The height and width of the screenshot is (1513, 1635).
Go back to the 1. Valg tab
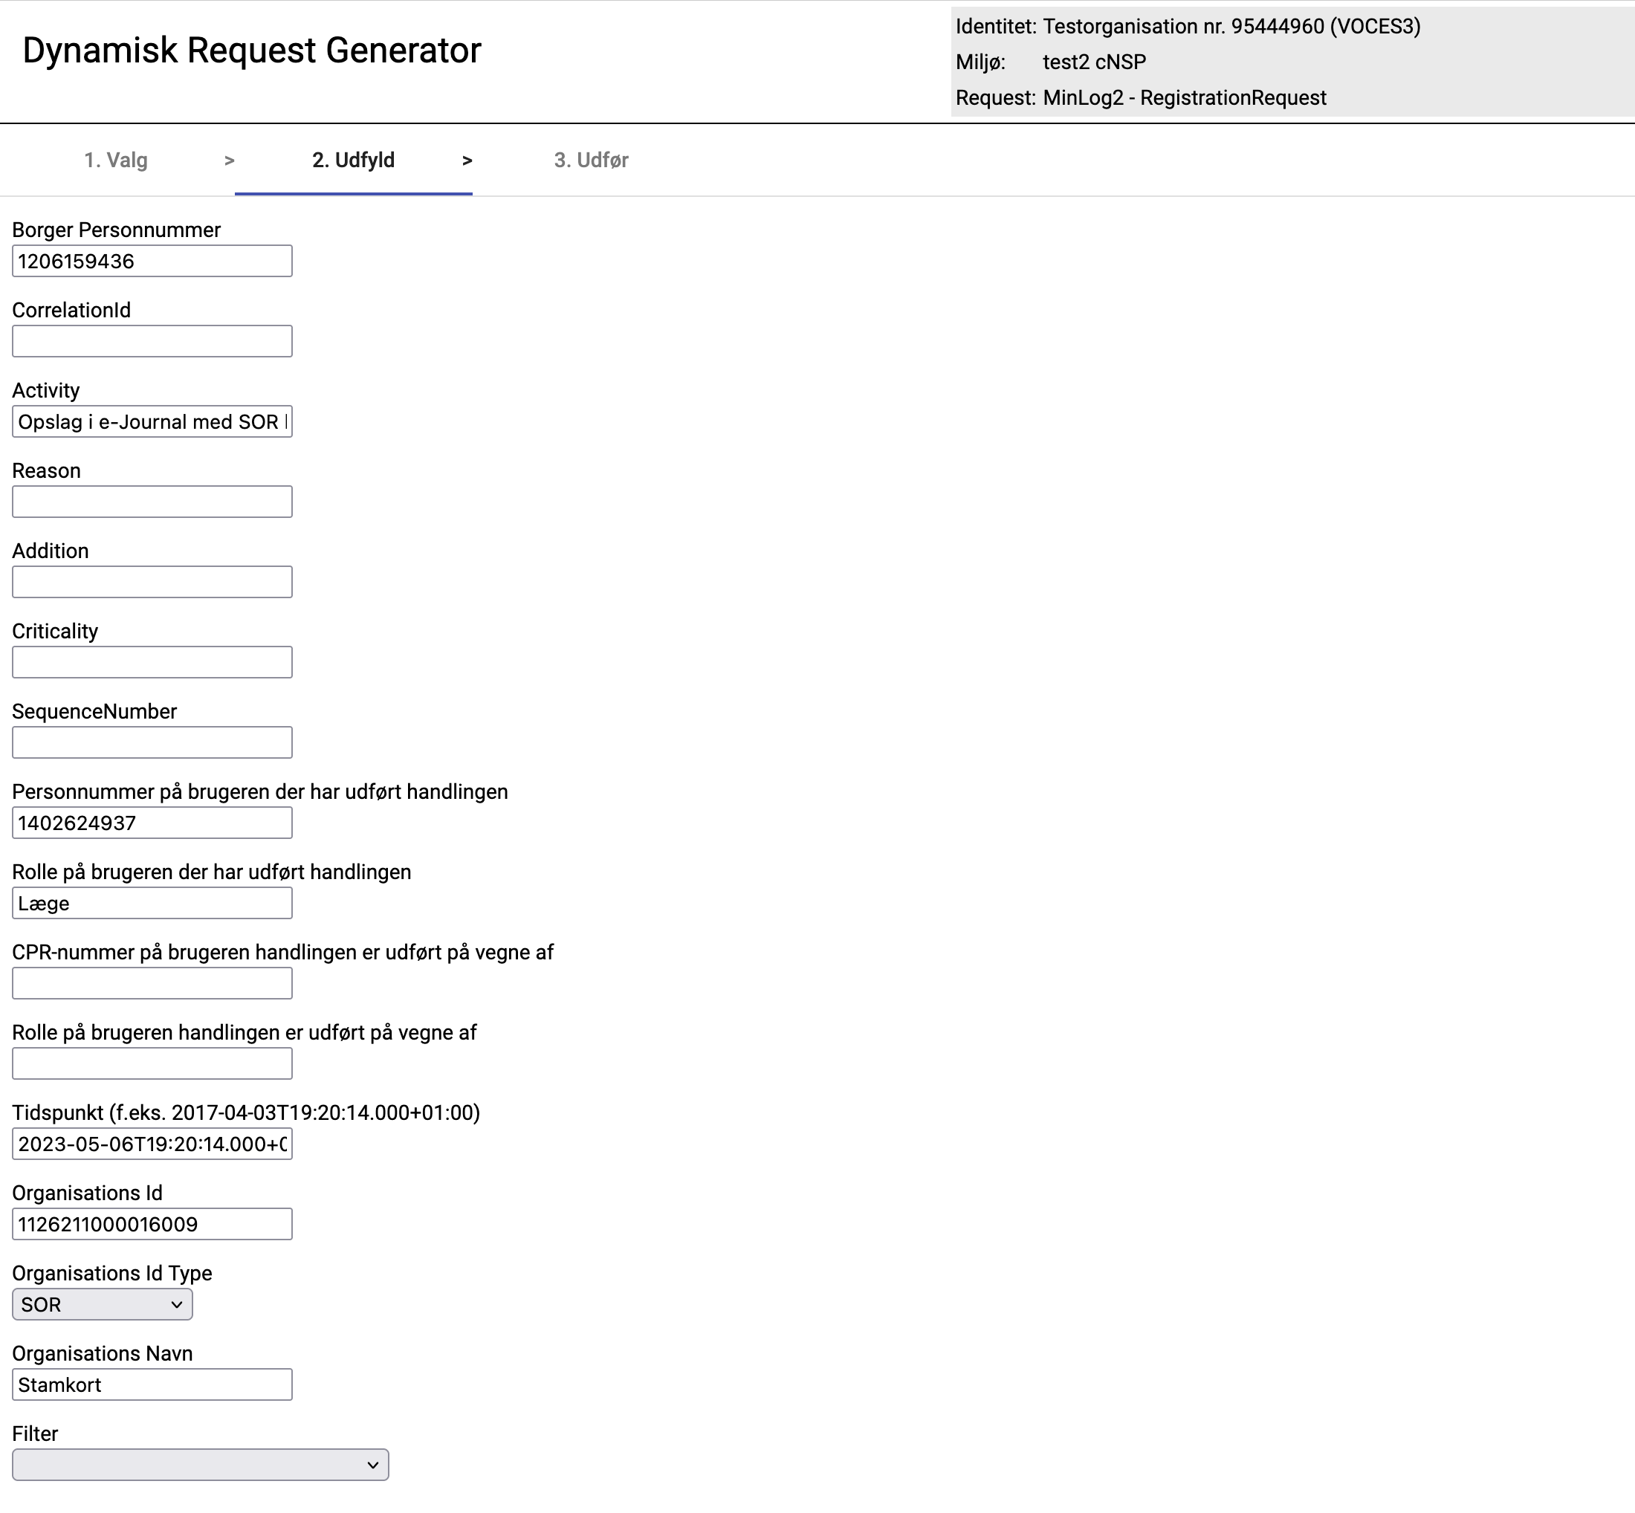(x=115, y=160)
